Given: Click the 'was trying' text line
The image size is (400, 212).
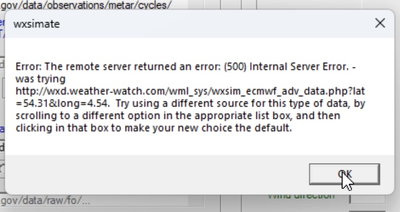Looking at the screenshot, I should tap(40, 79).
